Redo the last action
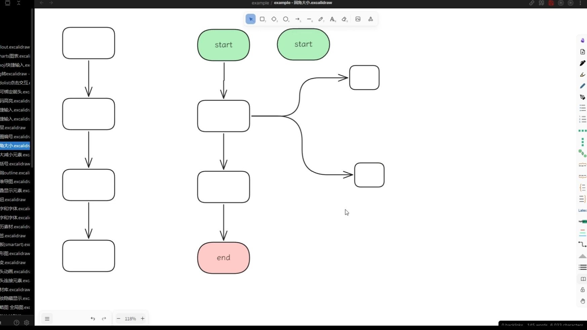 tap(104, 319)
